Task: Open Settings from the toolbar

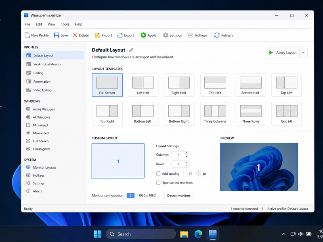Action: click(x=172, y=35)
